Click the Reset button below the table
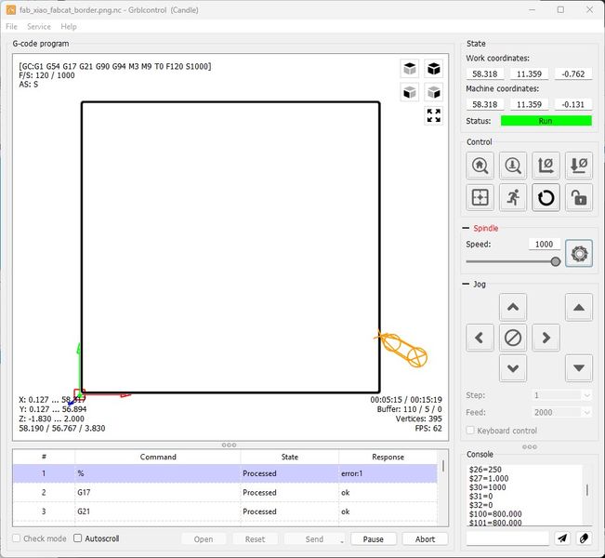This screenshot has height=558, width=605. 255,539
